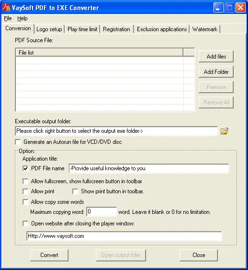
Task: Click the website URL text field
Action: (x=124, y=236)
